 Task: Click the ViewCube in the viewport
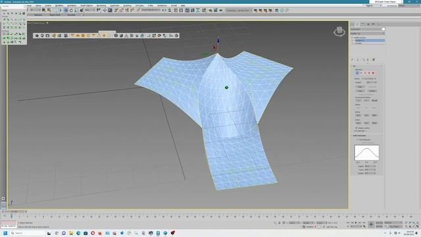(339, 32)
